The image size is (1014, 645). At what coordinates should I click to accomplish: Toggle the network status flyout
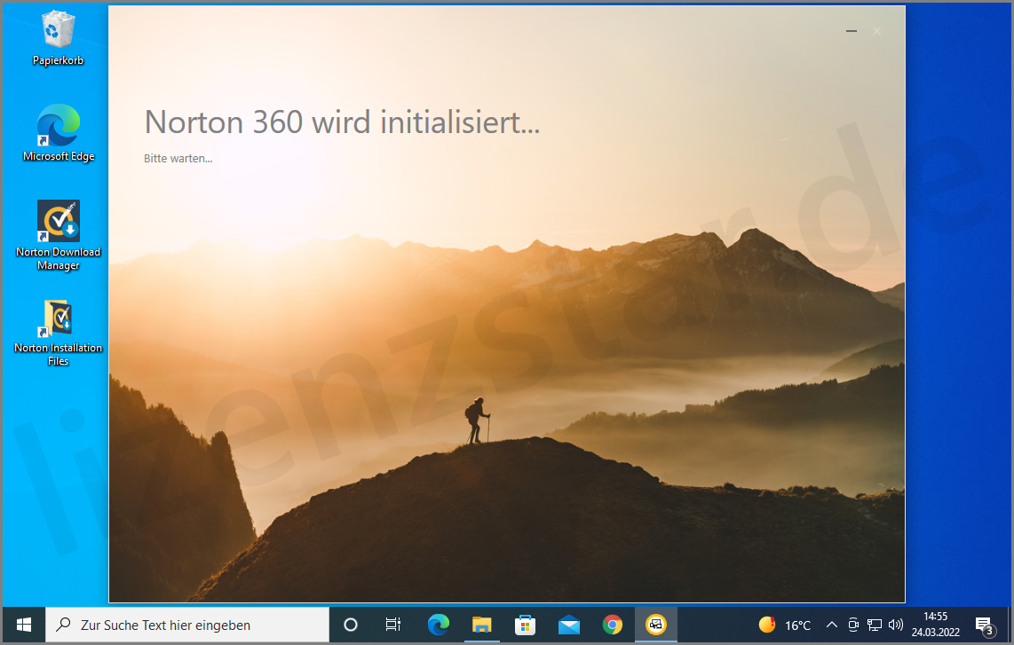tap(875, 625)
